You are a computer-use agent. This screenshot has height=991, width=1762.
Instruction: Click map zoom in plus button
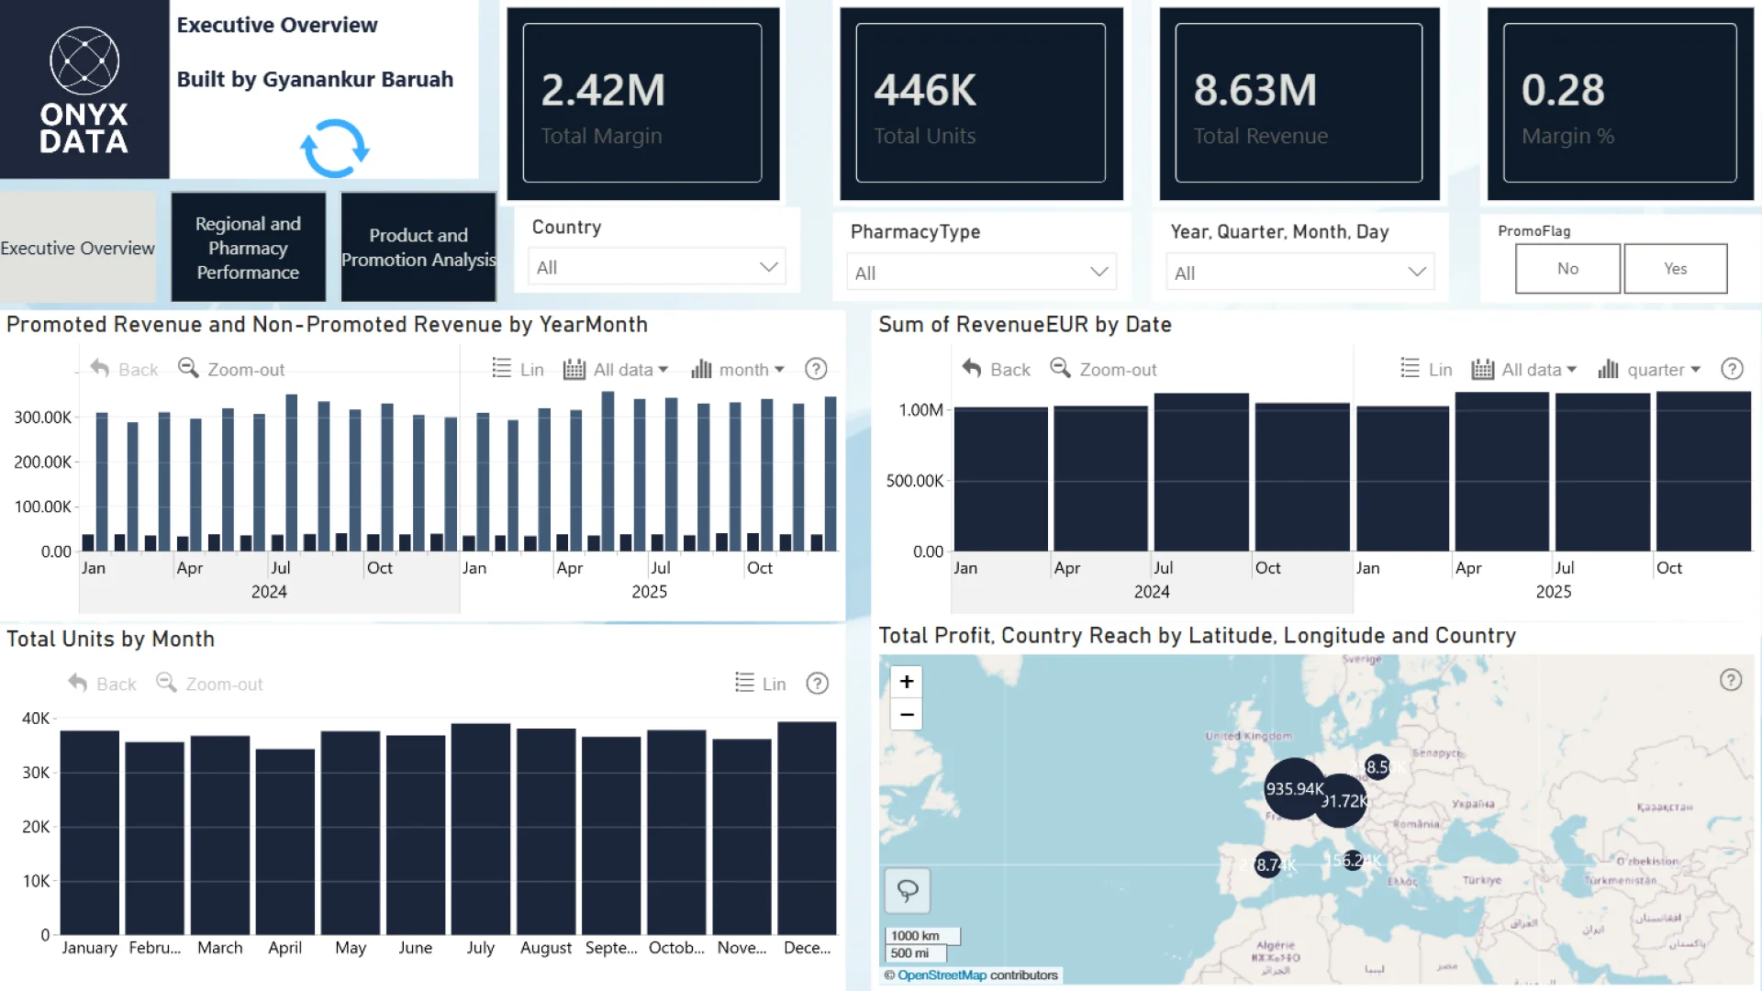pos(907,682)
